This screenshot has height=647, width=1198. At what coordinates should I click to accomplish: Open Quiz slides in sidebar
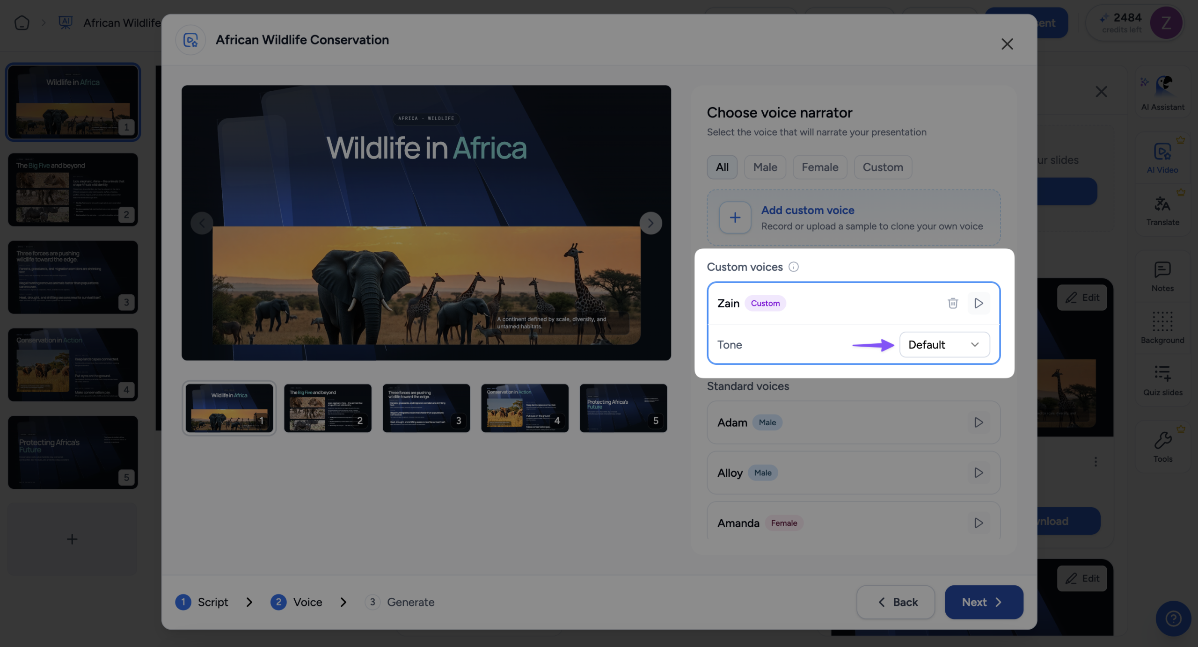1162,380
